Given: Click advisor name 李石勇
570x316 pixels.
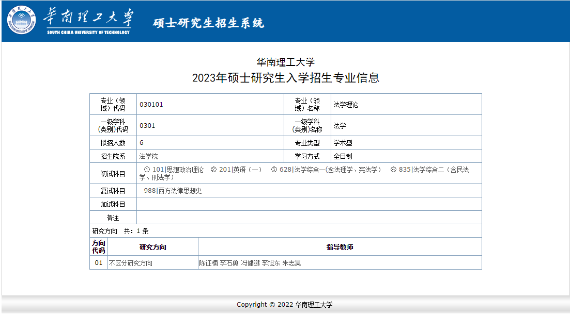Looking at the screenshot, I should pos(229,263).
